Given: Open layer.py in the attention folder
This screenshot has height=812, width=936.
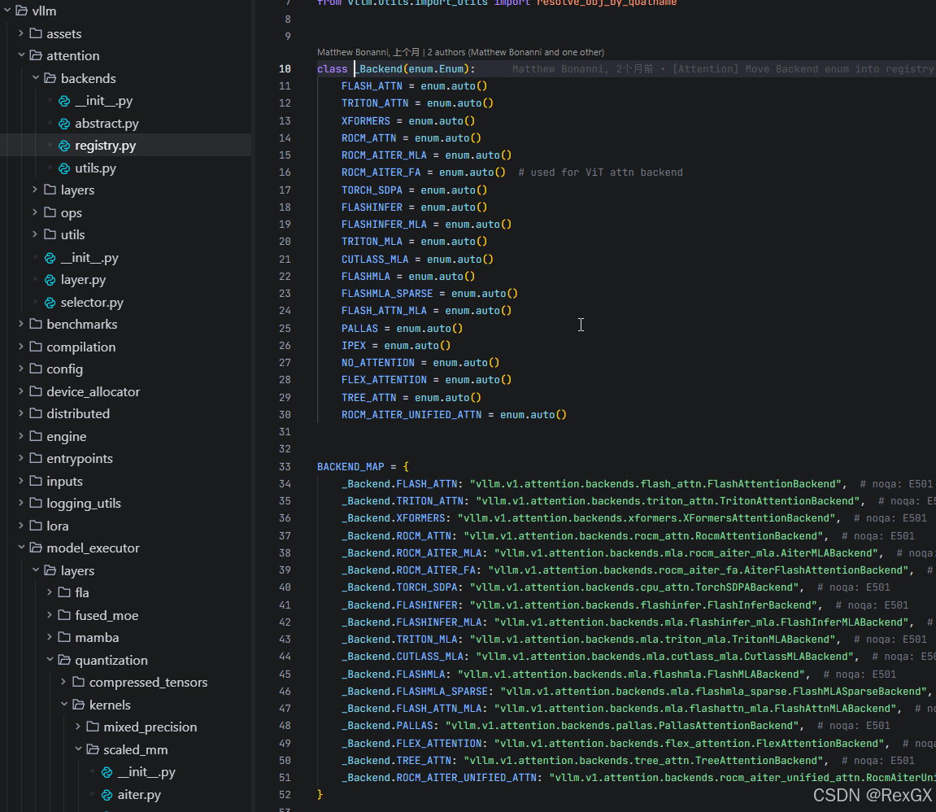Looking at the screenshot, I should click(x=83, y=280).
